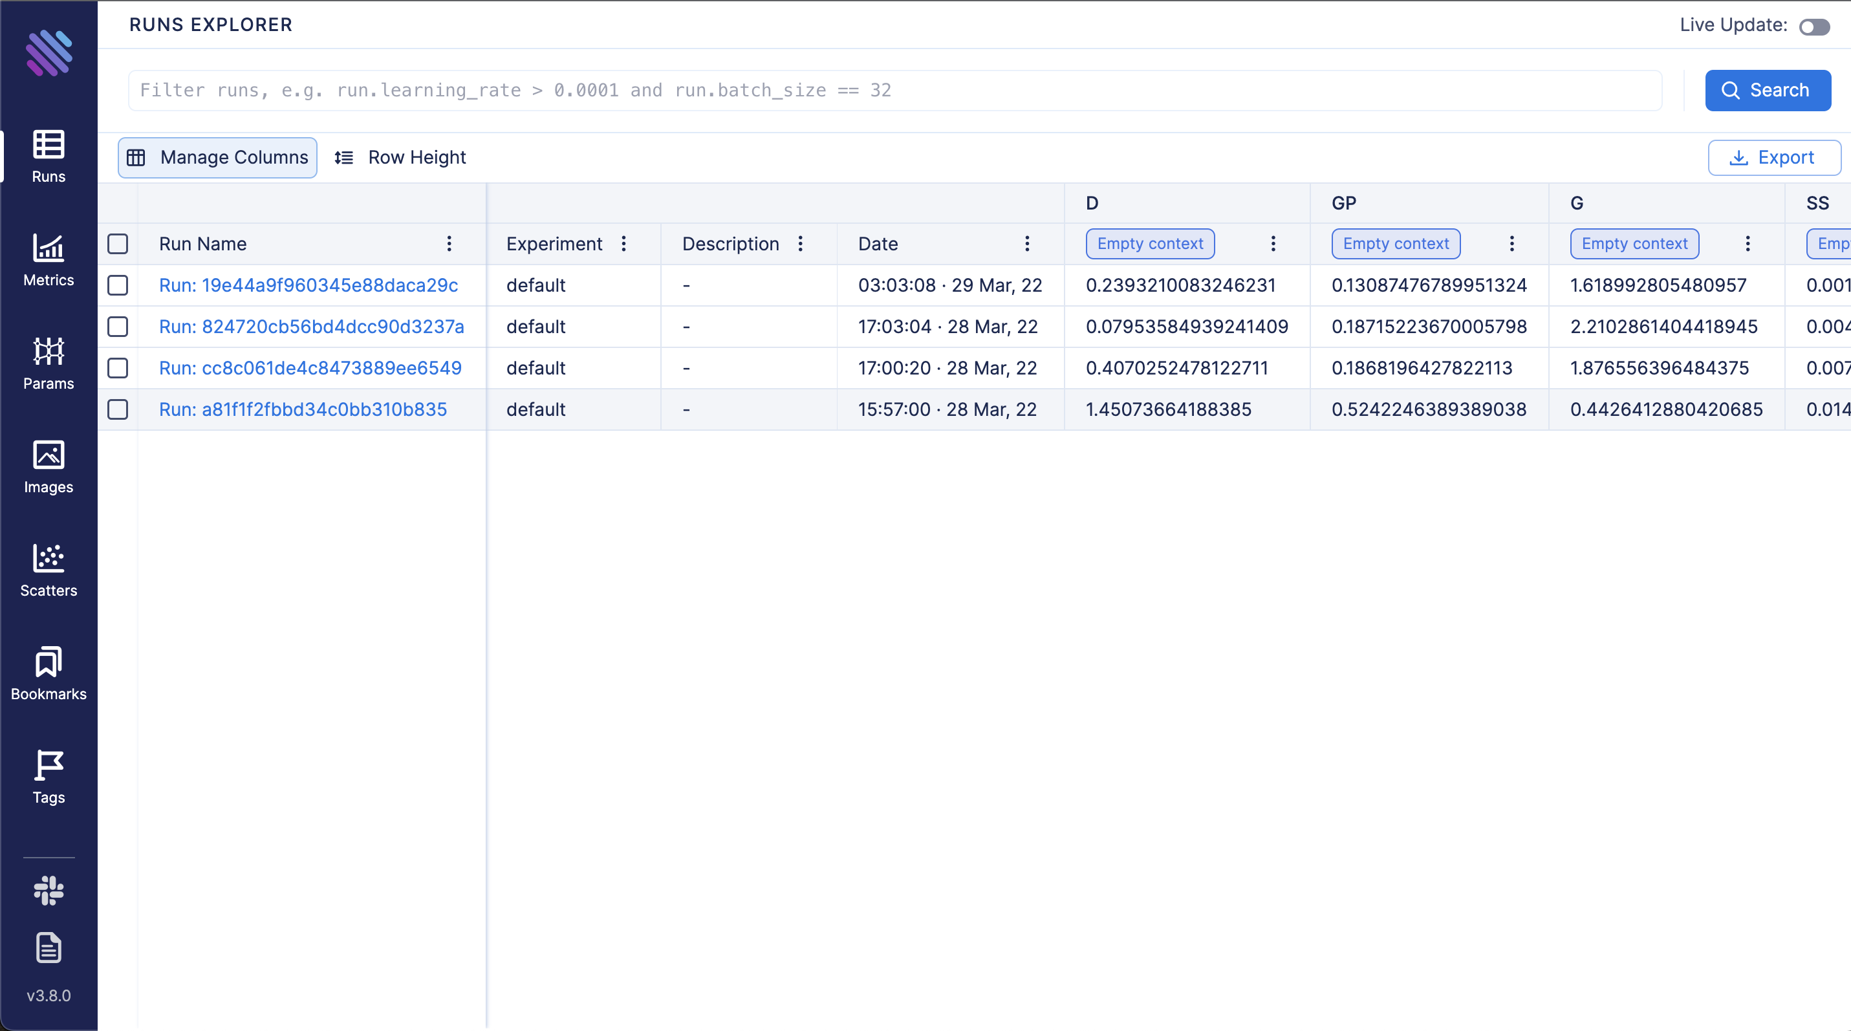Check the run a81f1f2fbbd34c0bb310b835 row
Screen dimensions: 1851x1031
pyautogui.click(x=118, y=409)
